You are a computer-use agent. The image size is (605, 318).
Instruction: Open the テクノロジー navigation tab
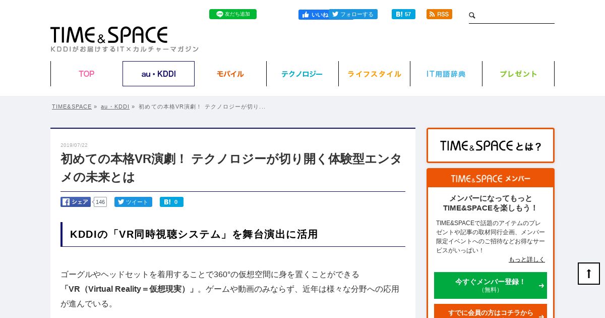coord(302,74)
